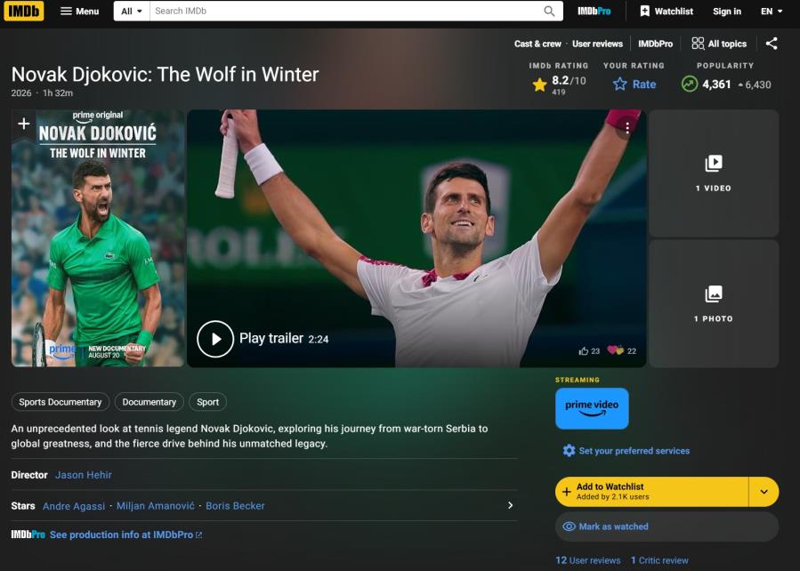The height and width of the screenshot is (571, 800).
Task: Open All topics
Action: pyautogui.click(x=719, y=44)
